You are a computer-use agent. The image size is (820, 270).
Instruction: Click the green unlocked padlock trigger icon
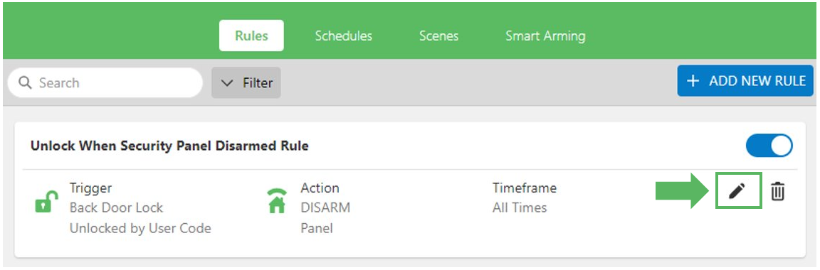(x=46, y=201)
